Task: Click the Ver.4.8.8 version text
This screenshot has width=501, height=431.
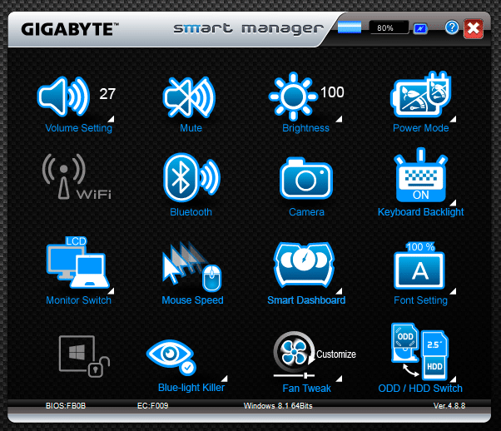Action: click(449, 406)
